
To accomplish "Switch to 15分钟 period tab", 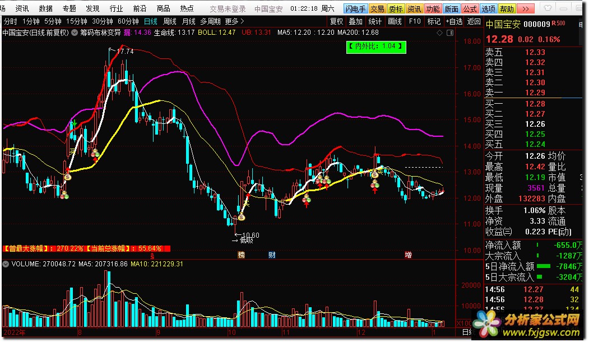I will pos(77,21).
